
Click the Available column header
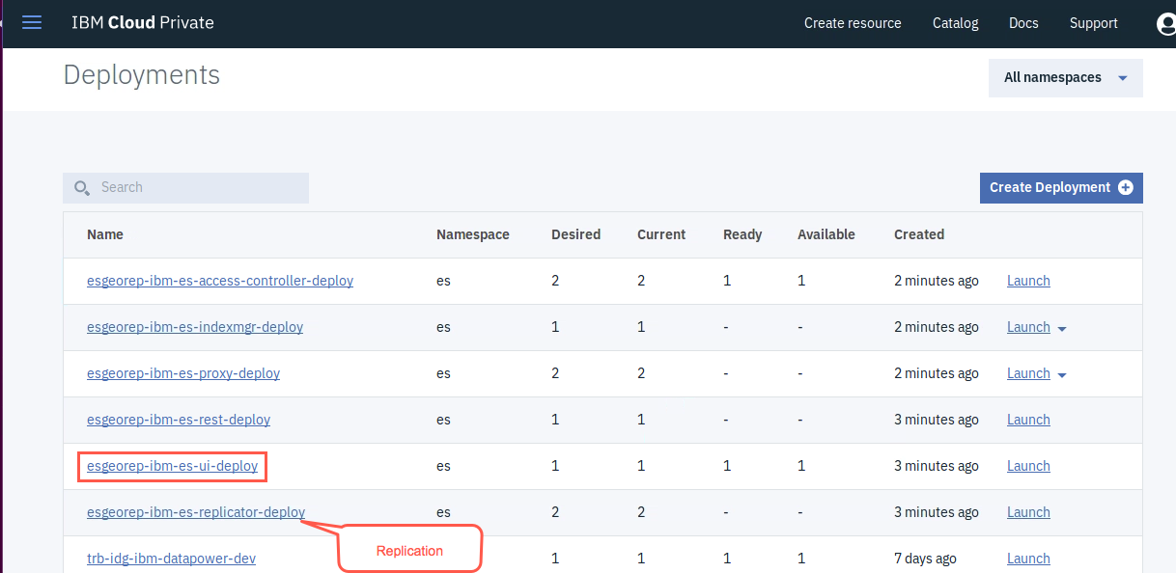(x=826, y=234)
